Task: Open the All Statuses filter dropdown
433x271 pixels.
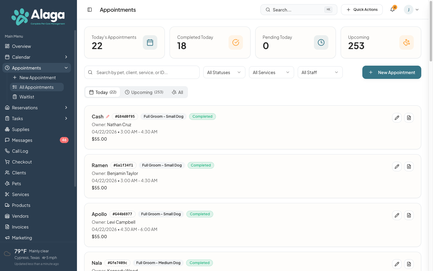Action: click(224, 72)
